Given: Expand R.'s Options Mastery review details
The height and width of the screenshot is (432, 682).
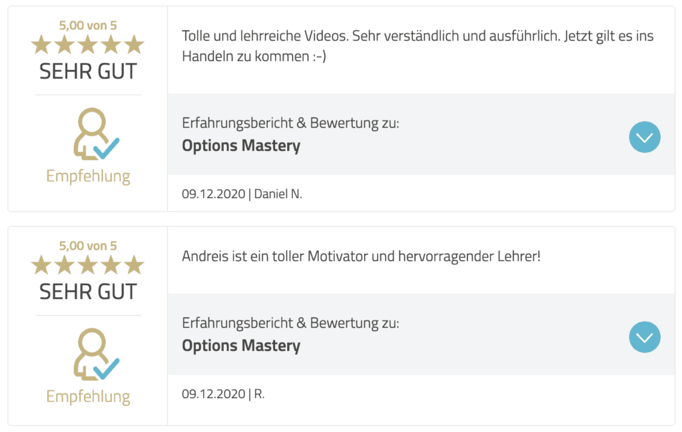Looking at the screenshot, I should pyautogui.click(x=644, y=337).
